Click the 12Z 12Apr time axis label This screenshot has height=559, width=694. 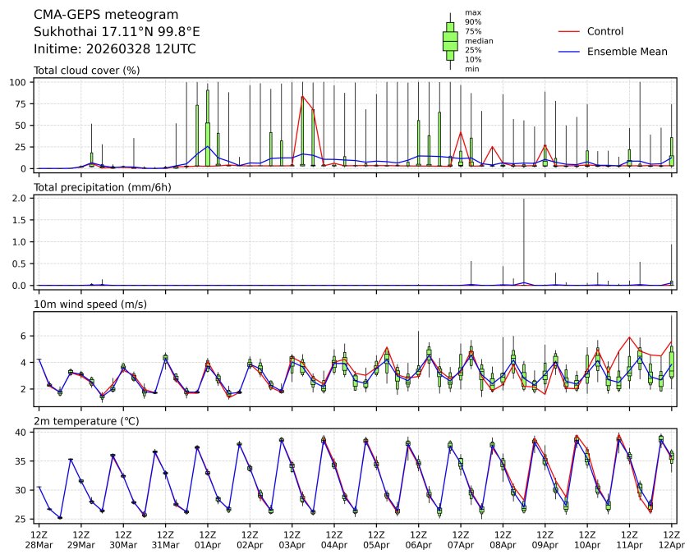[671, 538]
